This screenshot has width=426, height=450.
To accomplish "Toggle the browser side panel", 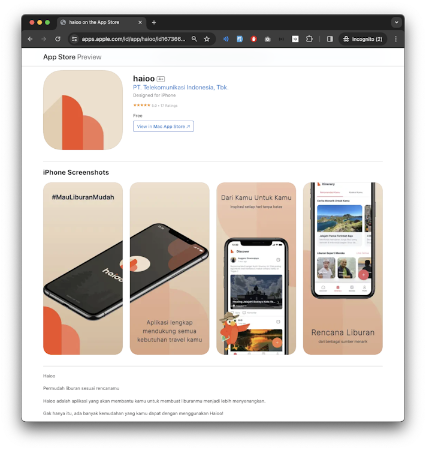I will click(330, 39).
